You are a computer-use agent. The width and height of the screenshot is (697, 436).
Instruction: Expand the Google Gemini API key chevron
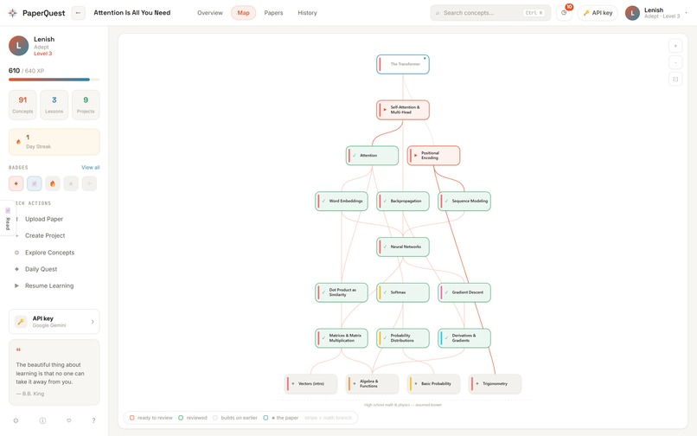point(93,321)
